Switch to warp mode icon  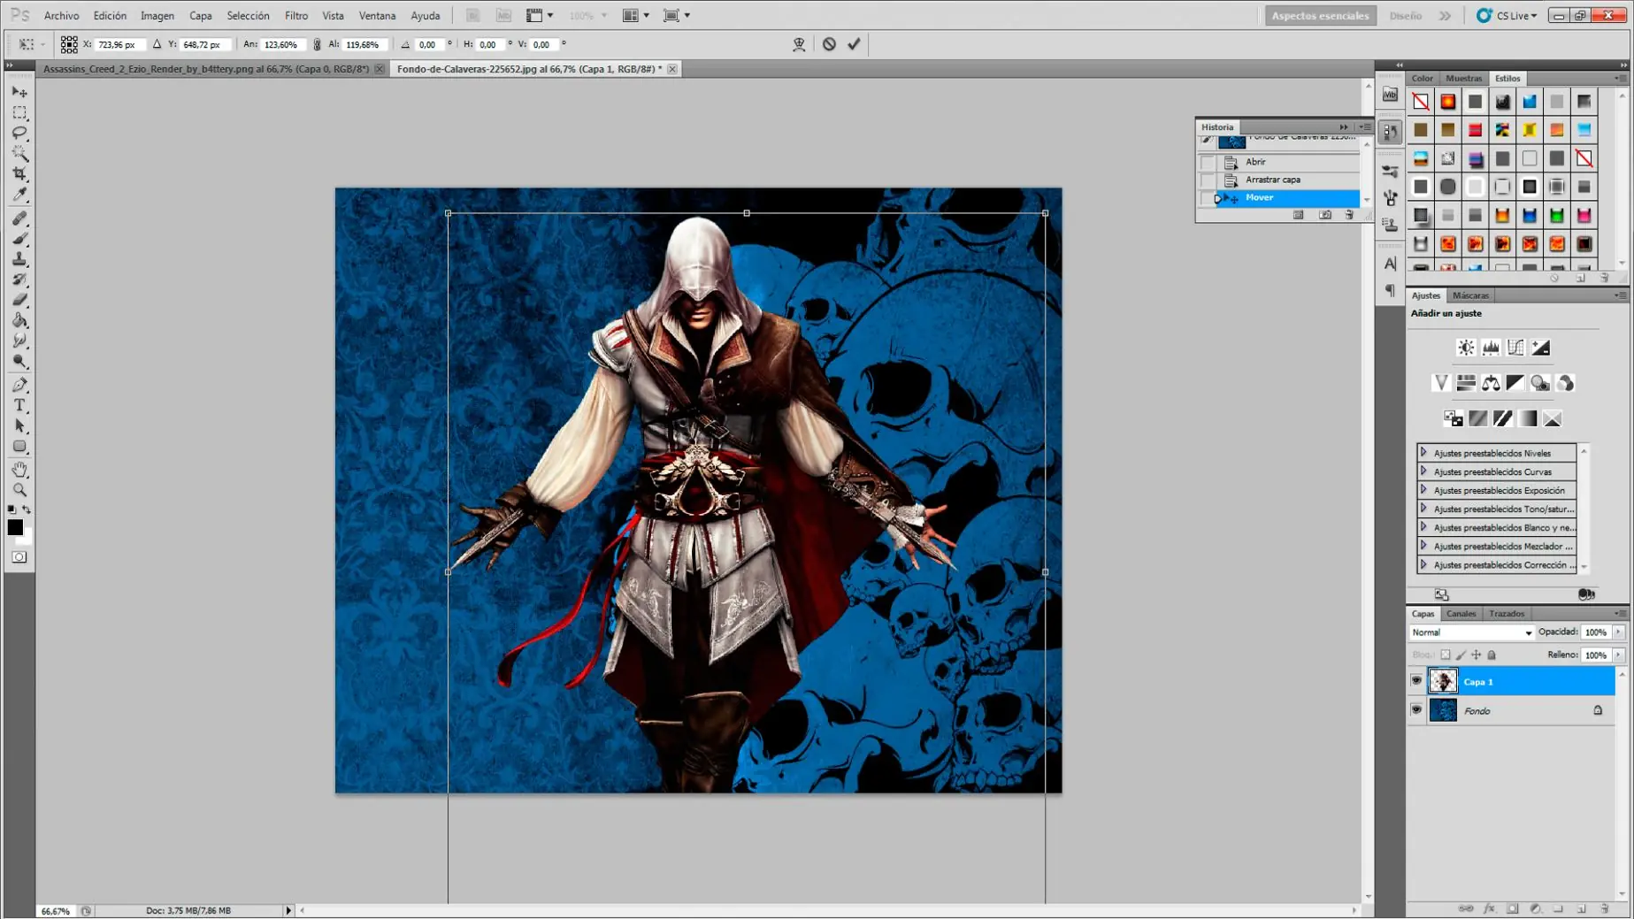pyautogui.click(x=799, y=44)
